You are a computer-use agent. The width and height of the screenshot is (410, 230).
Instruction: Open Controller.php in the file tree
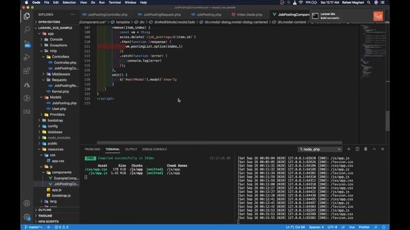[x=65, y=63]
